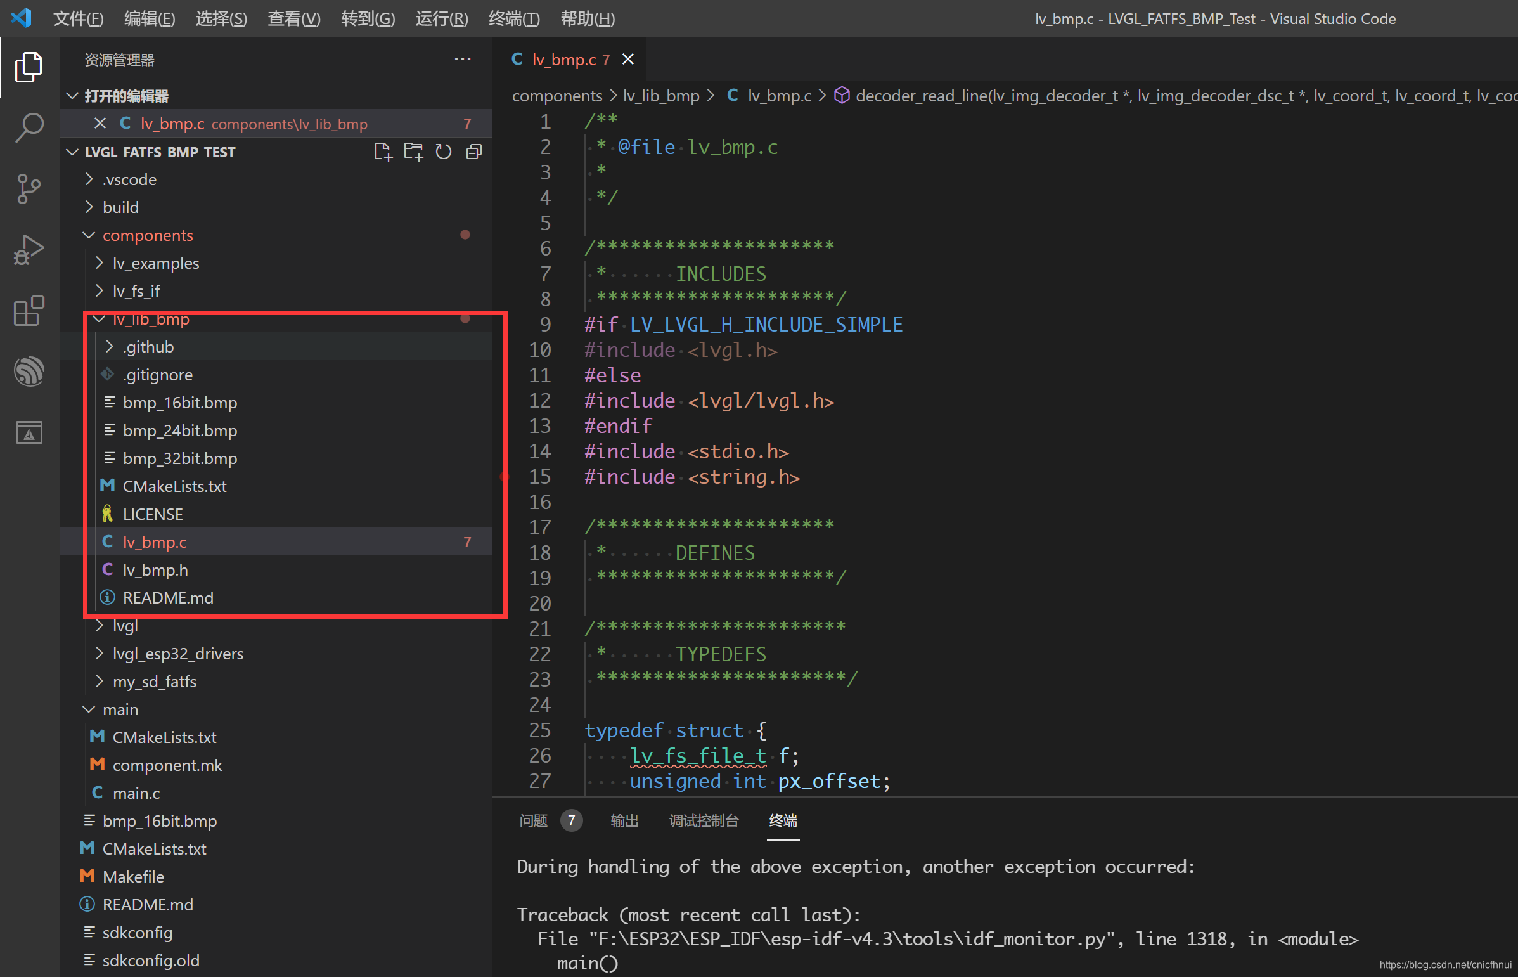Click the lv_lib_bmp breadcrumb link
The width and height of the screenshot is (1518, 977).
[x=661, y=95]
